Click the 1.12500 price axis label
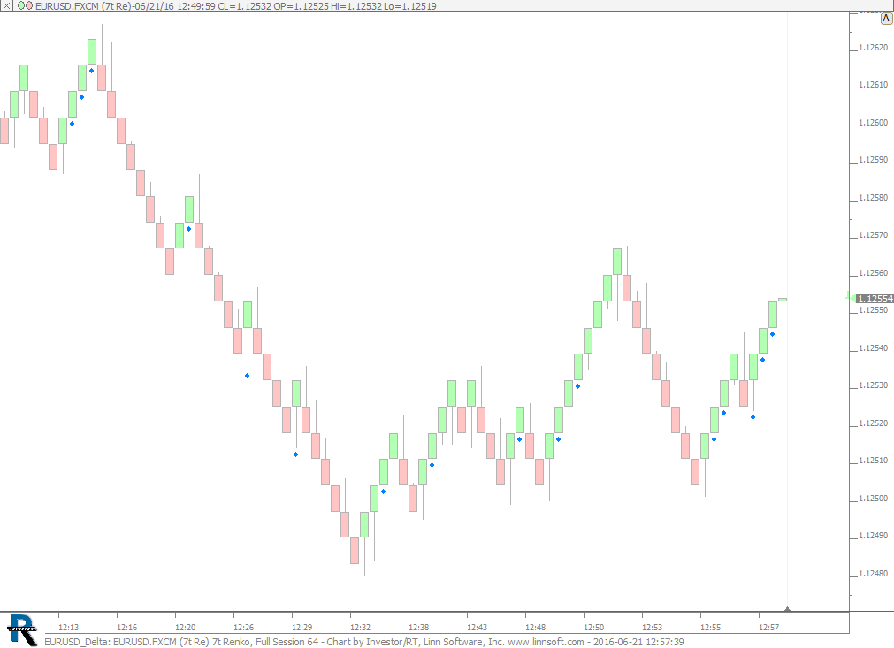Screen dimensions: 894x648 [873, 499]
